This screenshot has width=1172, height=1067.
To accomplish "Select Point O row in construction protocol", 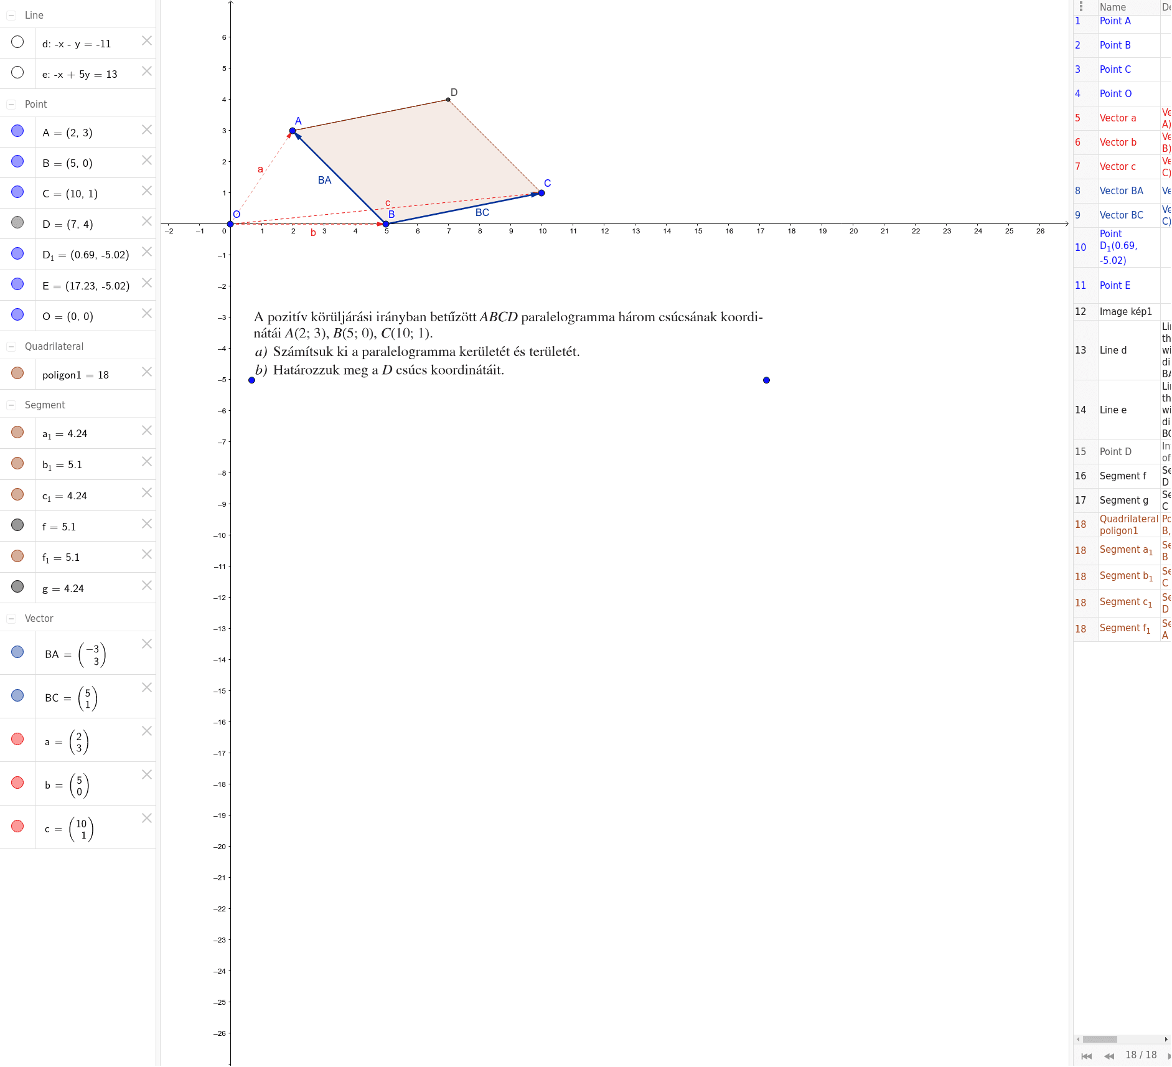I will point(1122,94).
